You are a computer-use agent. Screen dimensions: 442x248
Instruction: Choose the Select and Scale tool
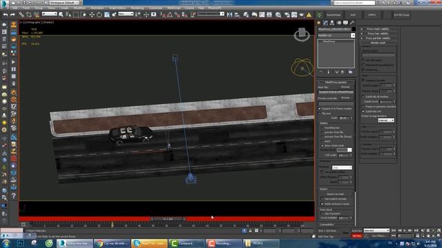(x=107, y=14)
